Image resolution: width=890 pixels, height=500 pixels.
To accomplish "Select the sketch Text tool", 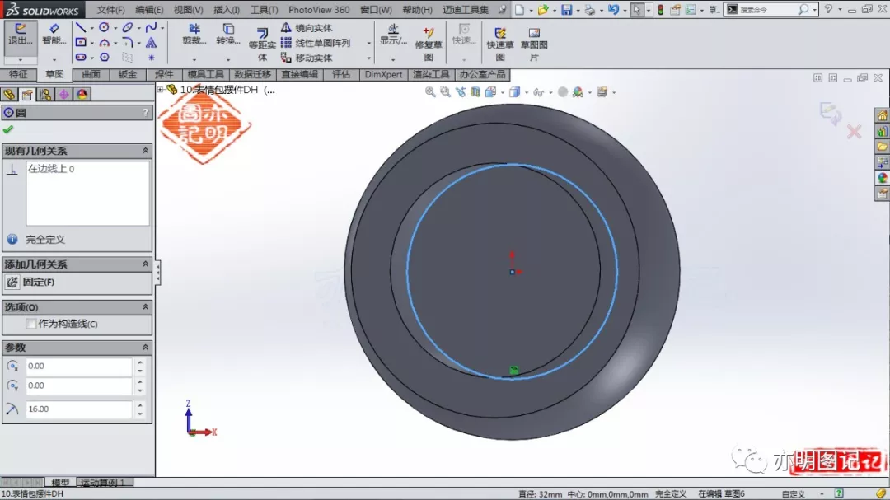I will (x=151, y=43).
